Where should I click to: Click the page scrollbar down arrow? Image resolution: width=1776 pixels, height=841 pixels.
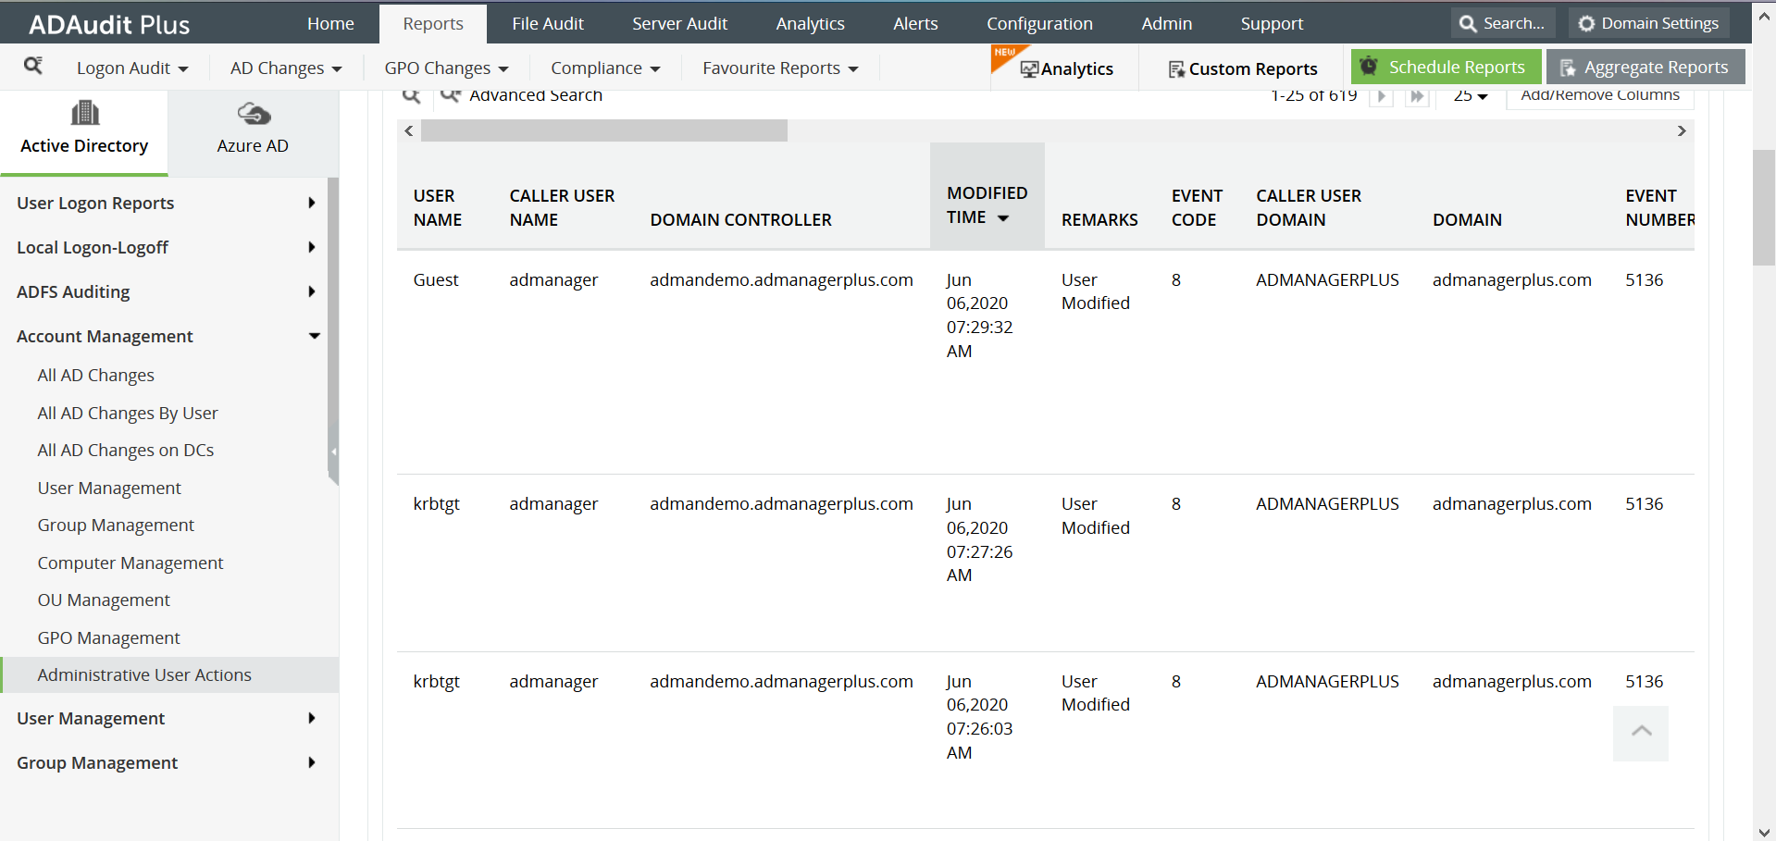coord(1764,831)
